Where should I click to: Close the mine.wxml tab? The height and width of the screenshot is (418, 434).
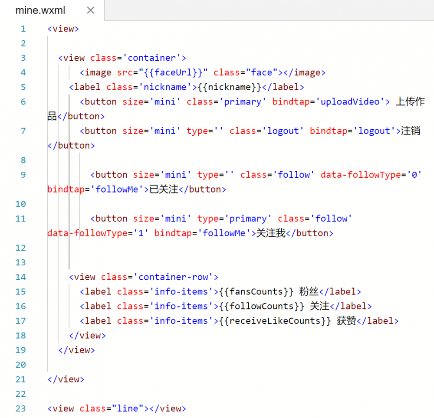tap(91, 10)
